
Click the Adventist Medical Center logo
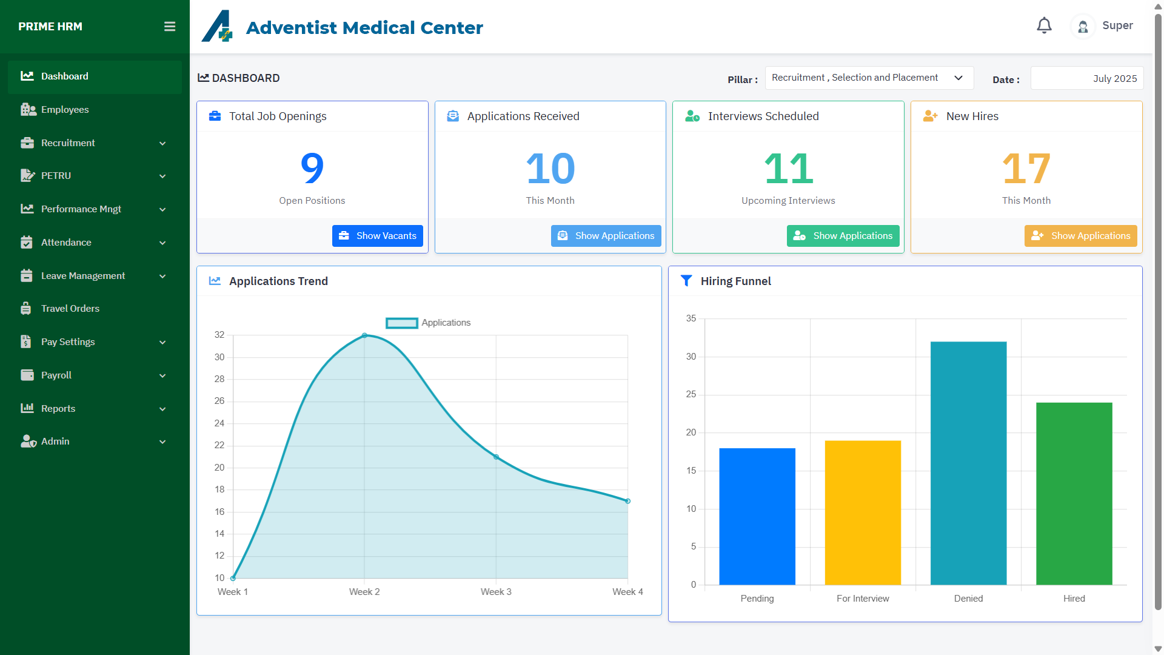[217, 27]
